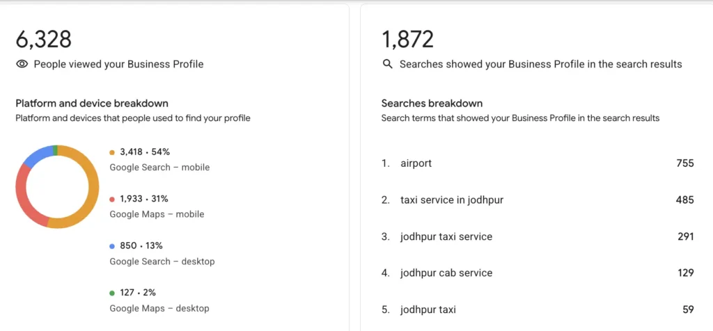This screenshot has height=331, width=713.
Task: Click the blue segment of the donut chart
Action: [x=38, y=154]
